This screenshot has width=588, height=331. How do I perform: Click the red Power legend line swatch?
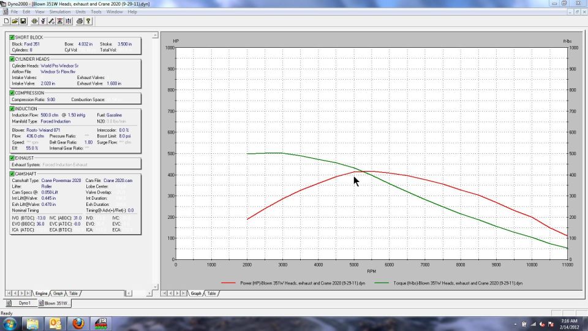[228, 283]
